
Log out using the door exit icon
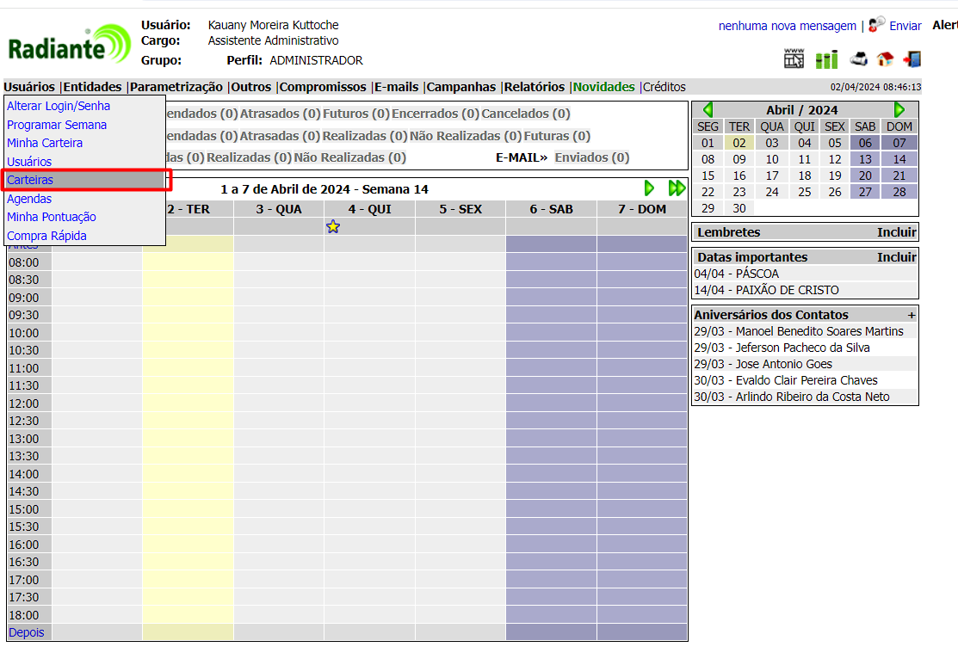click(x=912, y=59)
